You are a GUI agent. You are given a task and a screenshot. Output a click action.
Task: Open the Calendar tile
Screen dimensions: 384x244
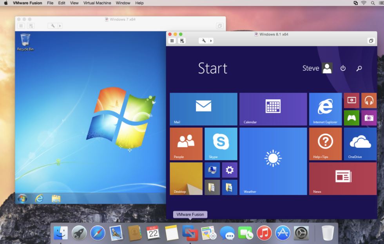pos(273,109)
